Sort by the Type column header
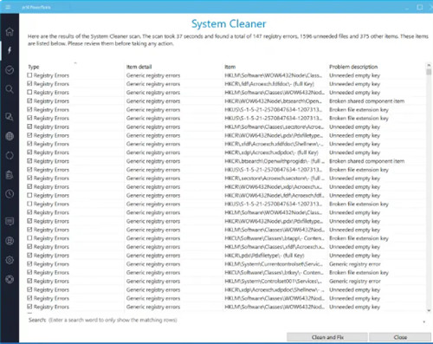The image size is (433, 344). 34,67
